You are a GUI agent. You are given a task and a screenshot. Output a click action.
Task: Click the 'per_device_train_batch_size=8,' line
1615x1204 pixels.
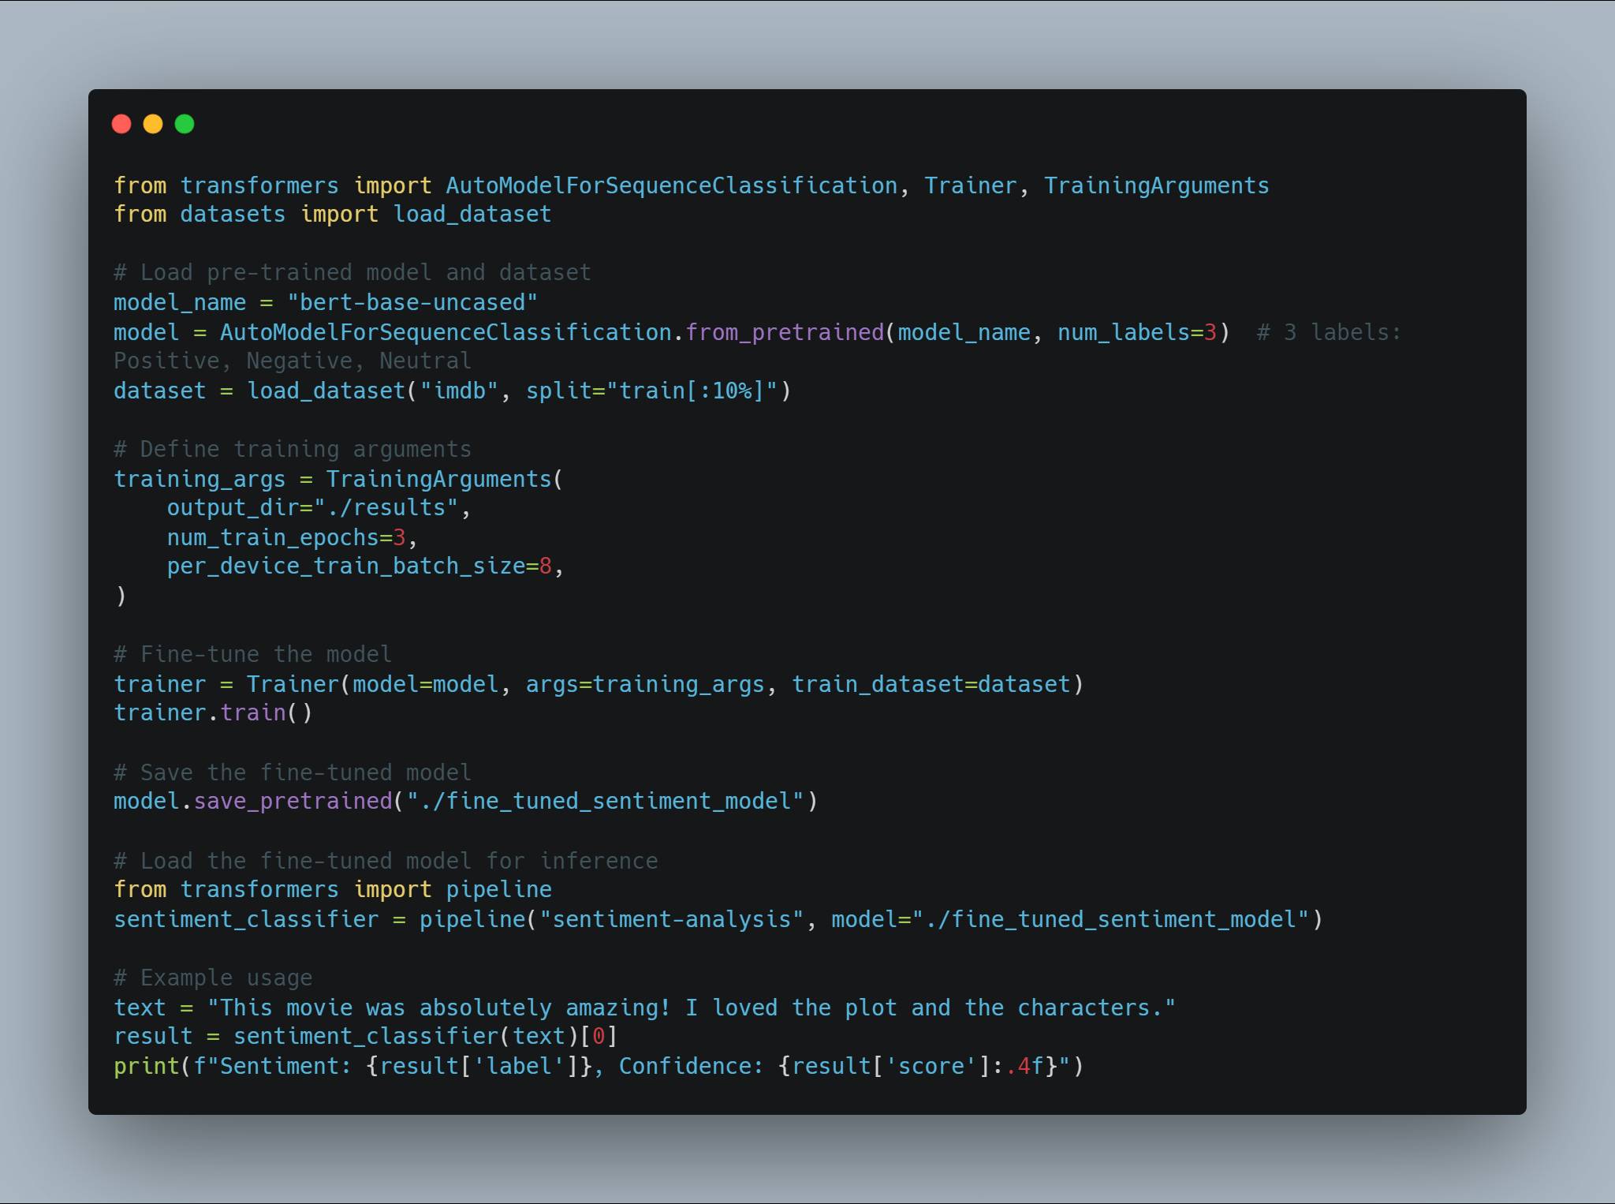pyautogui.click(x=365, y=566)
